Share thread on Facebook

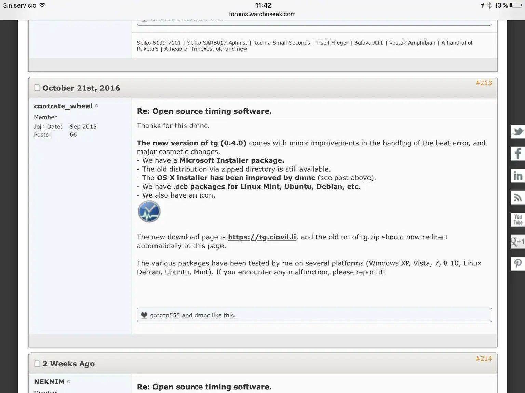pyautogui.click(x=518, y=154)
